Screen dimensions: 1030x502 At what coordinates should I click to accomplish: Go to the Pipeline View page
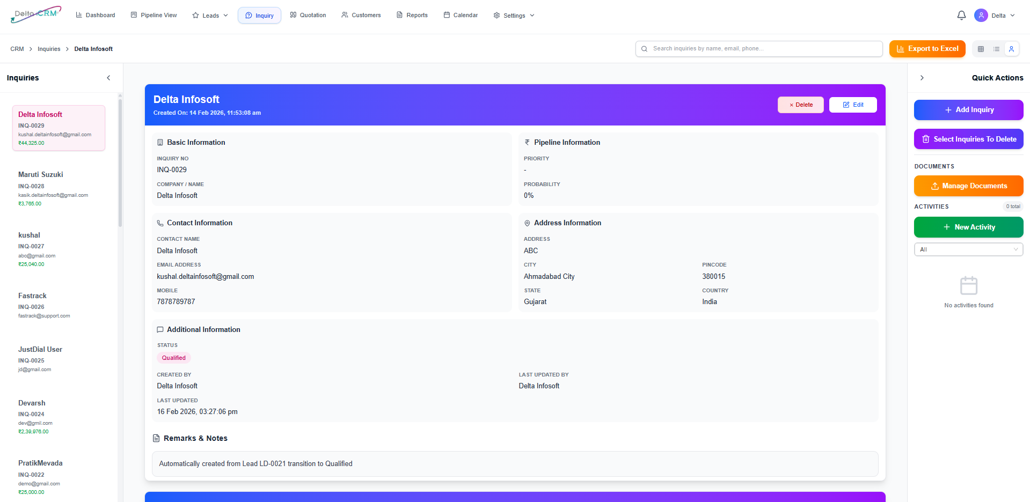point(154,16)
